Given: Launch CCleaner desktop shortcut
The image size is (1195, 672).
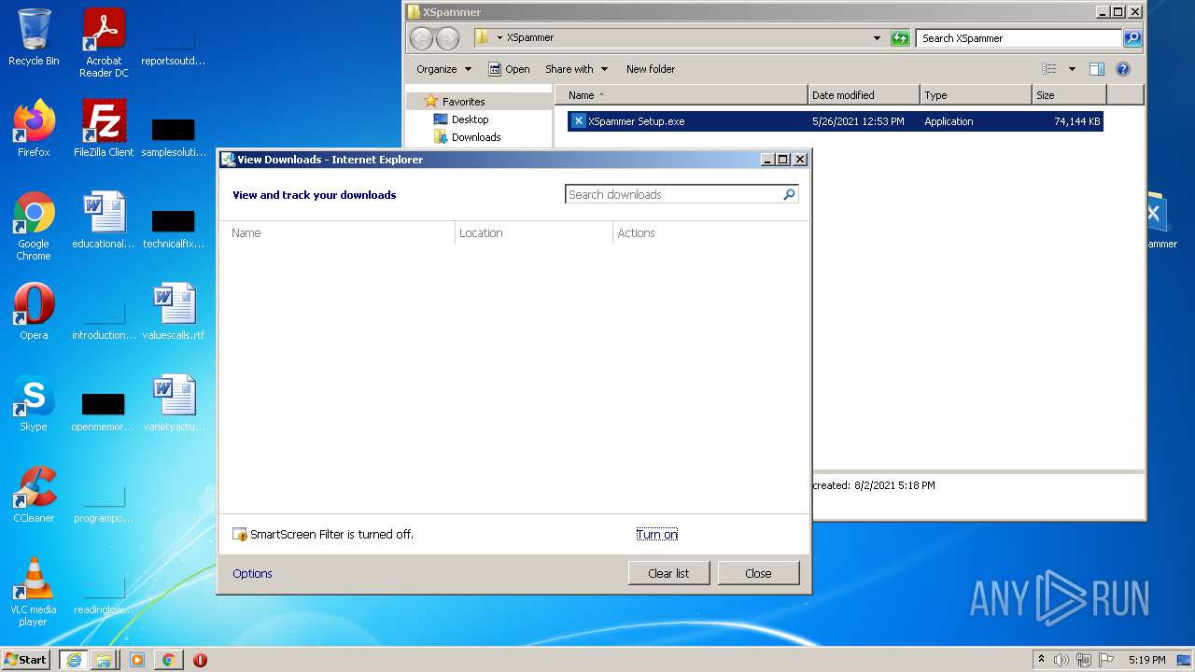Looking at the screenshot, I should point(34,495).
